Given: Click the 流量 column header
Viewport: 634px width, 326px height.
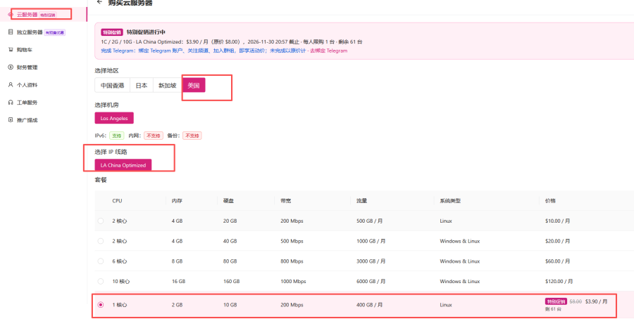Looking at the screenshot, I should coord(362,200).
